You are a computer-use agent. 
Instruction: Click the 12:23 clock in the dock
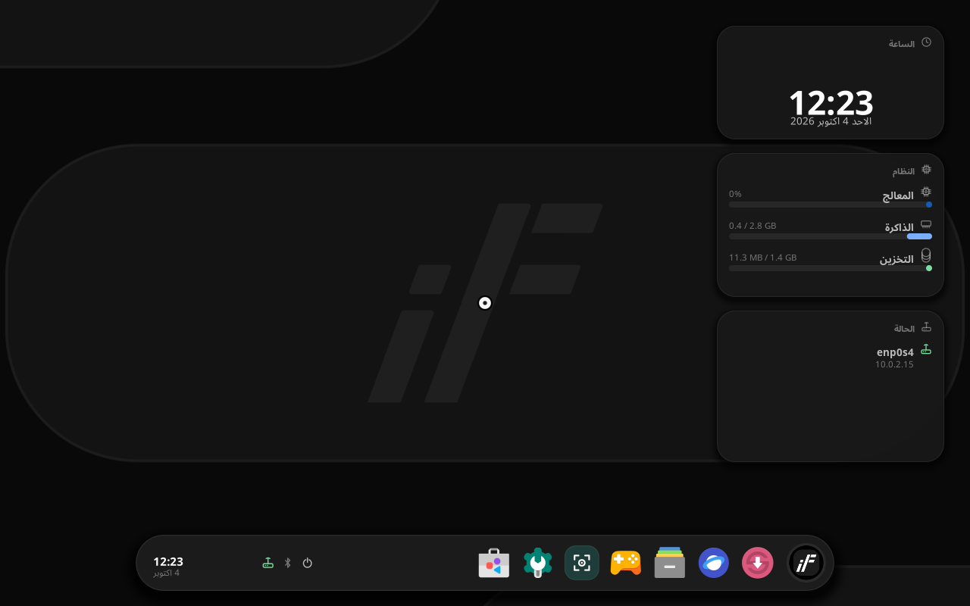tap(168, 561)
